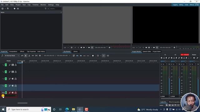Click the subtitle tool icon at toolbar end
Viewport: 200px width, 112px height.
(108, 56)
